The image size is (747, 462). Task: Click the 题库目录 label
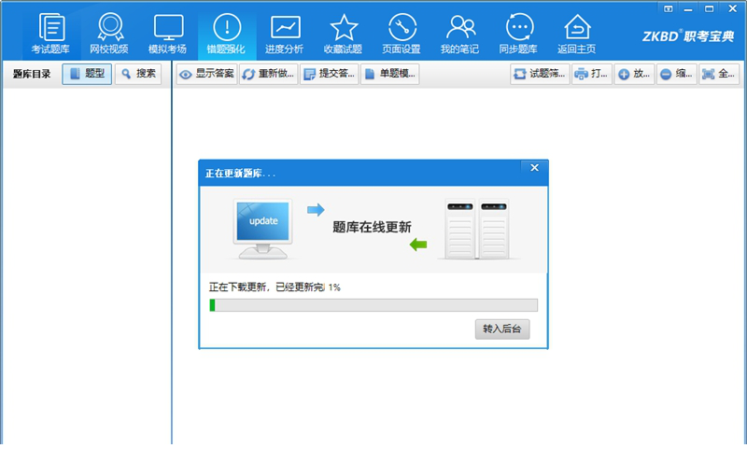pyautogui.click(x=32, y=74)
